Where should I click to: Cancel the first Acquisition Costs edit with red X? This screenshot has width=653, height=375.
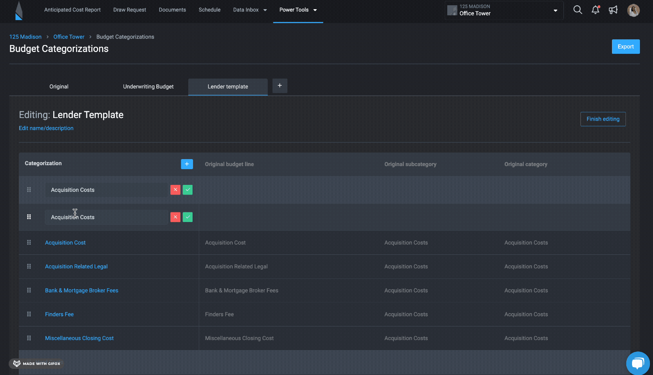[175, 190]
